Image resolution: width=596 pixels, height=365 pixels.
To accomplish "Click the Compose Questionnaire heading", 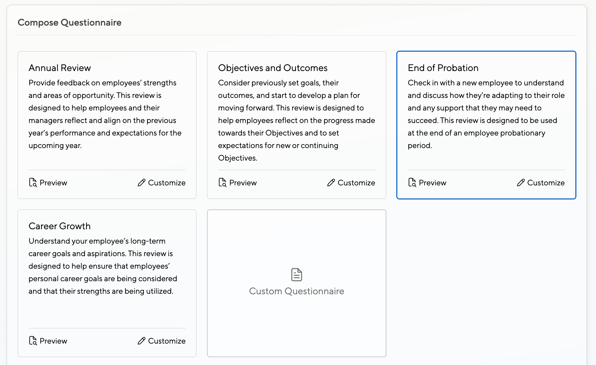I will coord(70,22).
